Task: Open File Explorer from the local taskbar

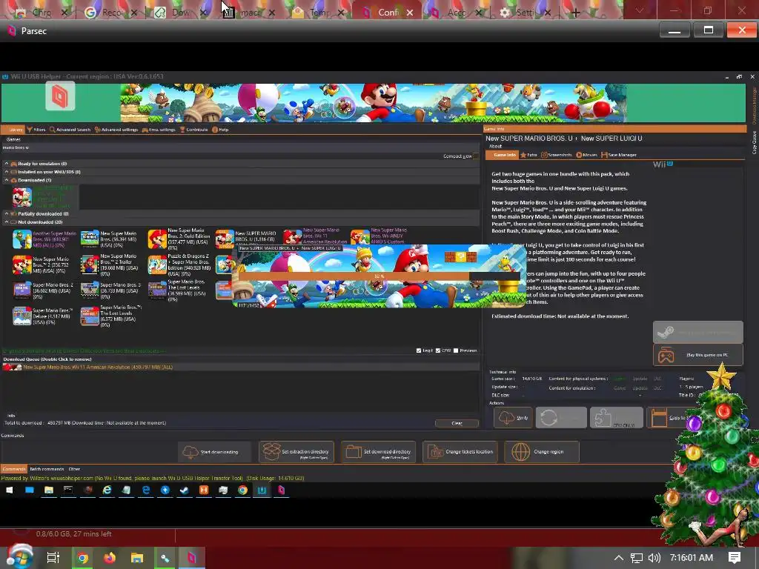Action: (x=137, y=558)
